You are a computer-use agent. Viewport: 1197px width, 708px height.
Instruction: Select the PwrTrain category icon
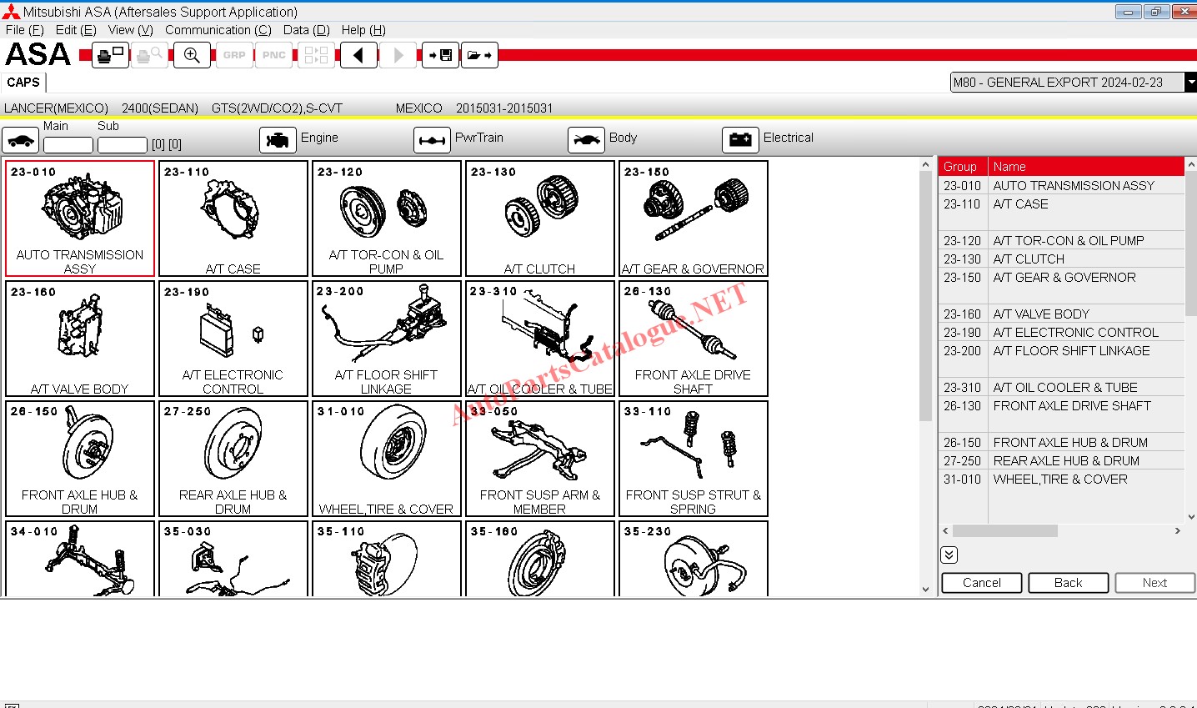pyautogui.click(x=432, y=140)
